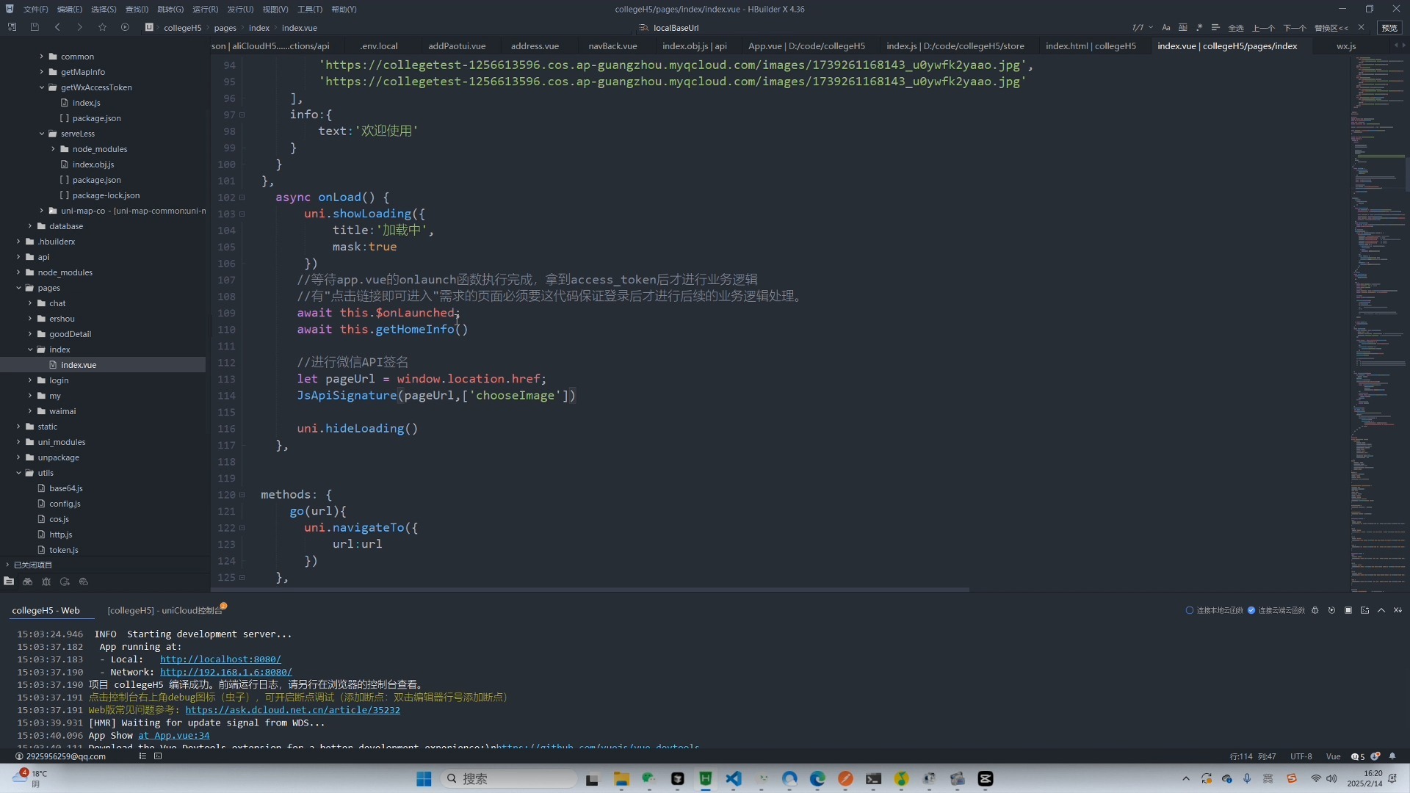
Task: Collapse fold arrow at line 102
Action: [242, 198]
